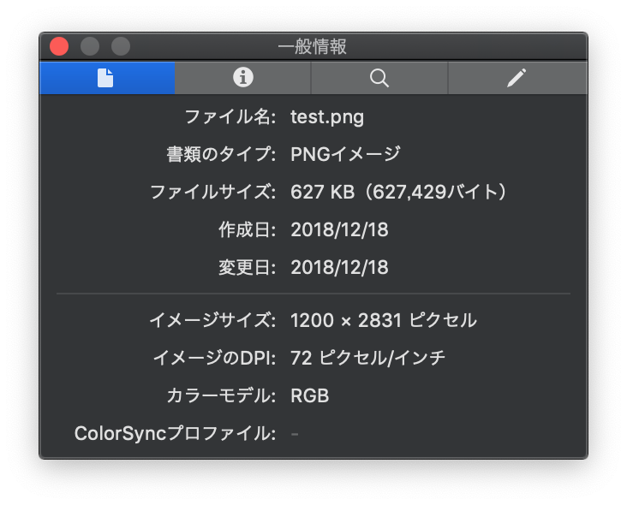Image resolution: width=627 pixels, height=505 pixels.
Task: Open the Keywords magnifier tab
Action: (379, 78)
